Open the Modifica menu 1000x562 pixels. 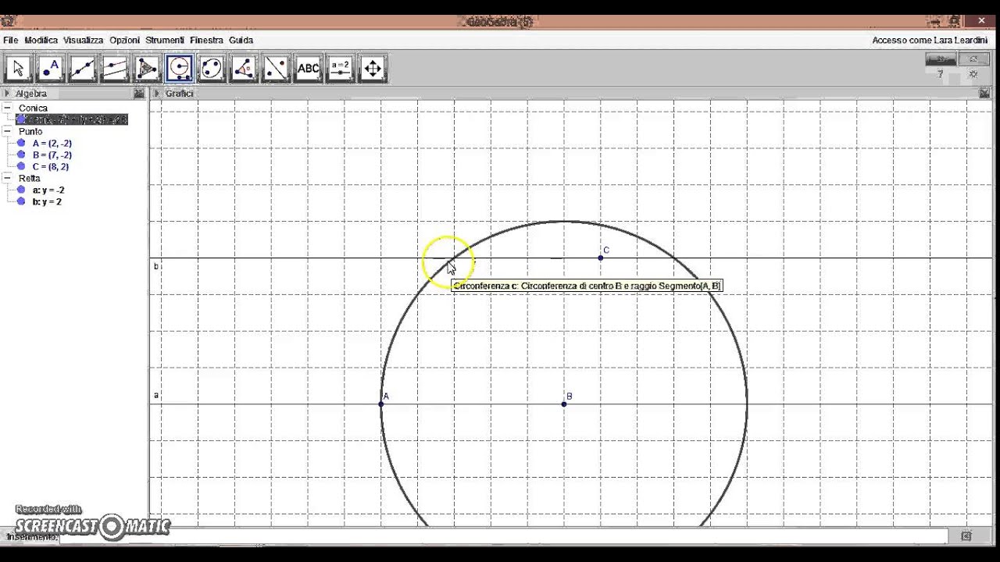click(41, 40)
